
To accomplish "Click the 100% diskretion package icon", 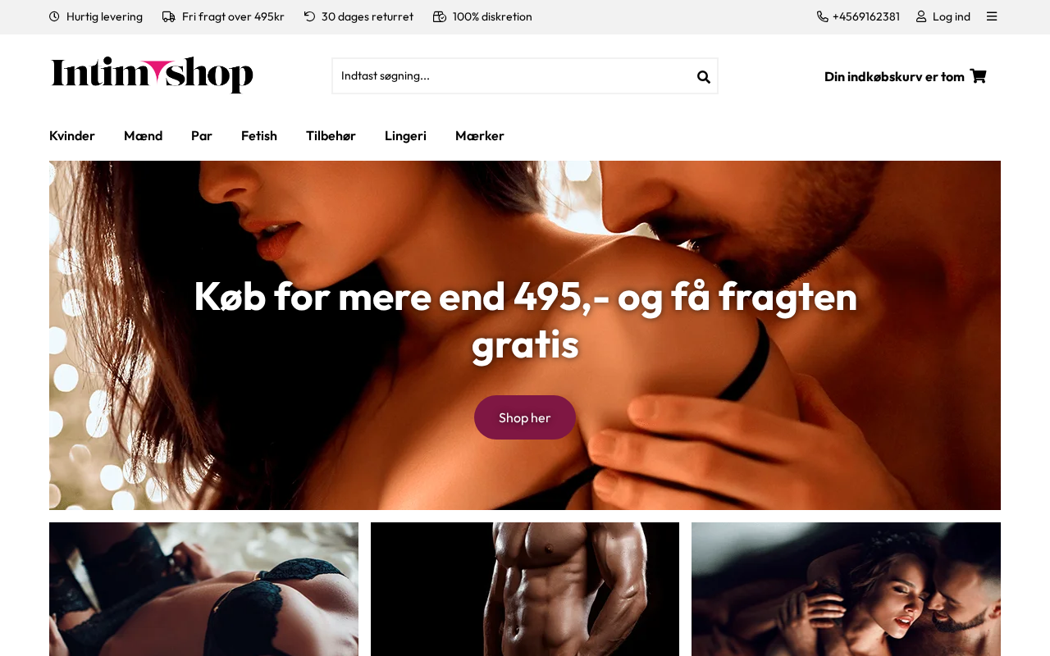I will coord(440,16).
